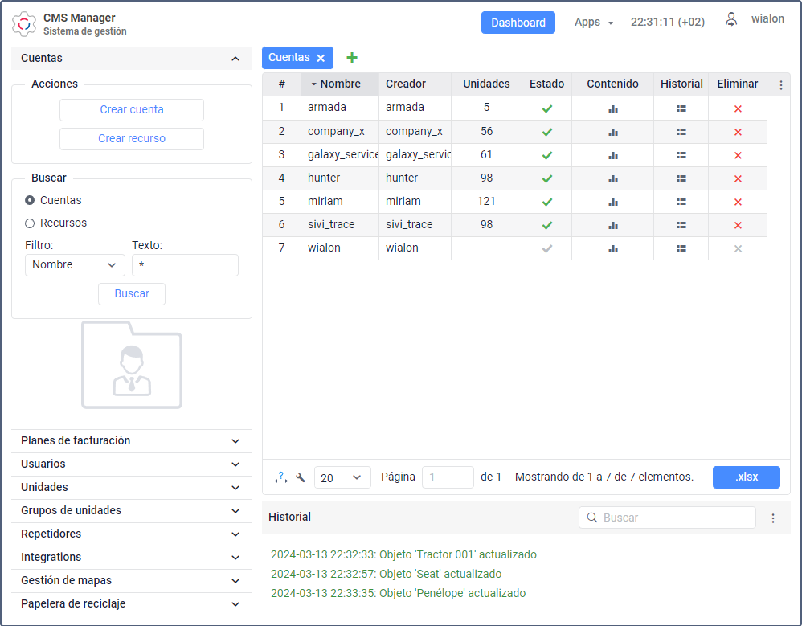Open the Filtro dropdown set to Nombre
Screen dimensions: 802x626
tap(75, 265)
